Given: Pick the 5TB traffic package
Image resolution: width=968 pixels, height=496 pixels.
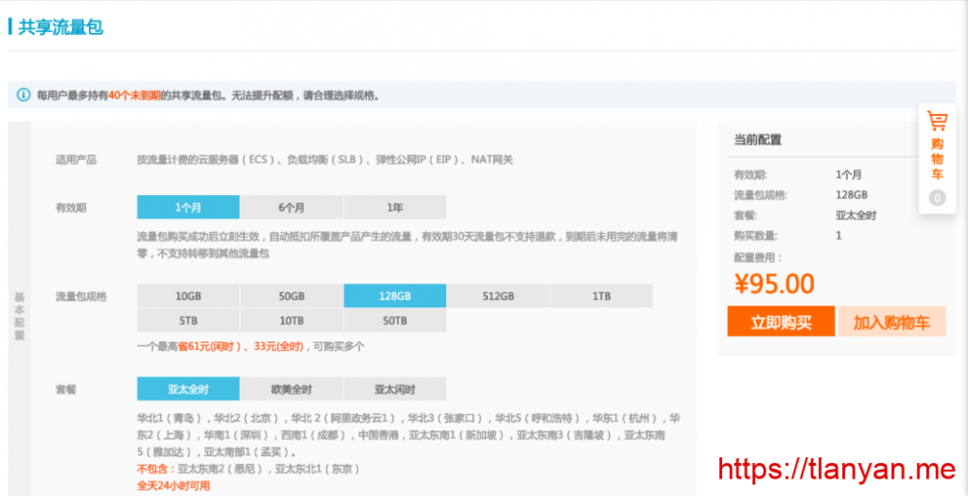Looking at the screenshot, I should [x=188, y=320].
